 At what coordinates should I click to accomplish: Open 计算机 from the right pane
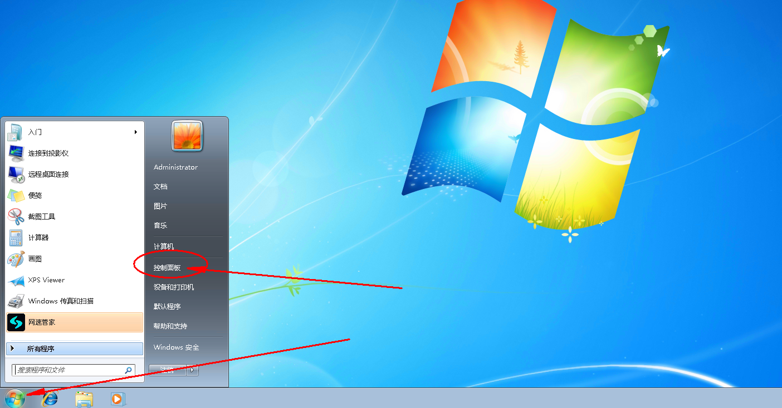(164, 246)
